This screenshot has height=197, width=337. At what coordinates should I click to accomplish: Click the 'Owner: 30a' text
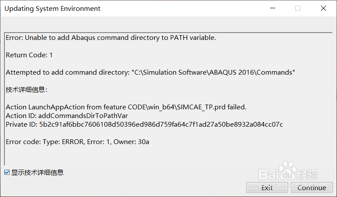(131, 142)
